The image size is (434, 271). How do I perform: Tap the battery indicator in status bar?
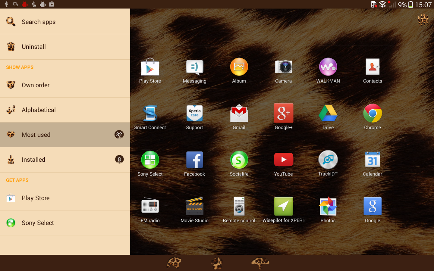[x=410, y=5]
